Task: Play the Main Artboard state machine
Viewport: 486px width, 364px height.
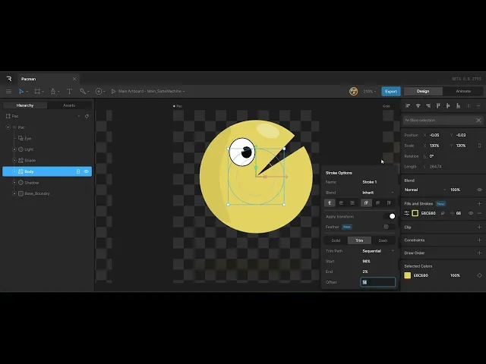Action: pyautogui.click(x=113, y=91)
